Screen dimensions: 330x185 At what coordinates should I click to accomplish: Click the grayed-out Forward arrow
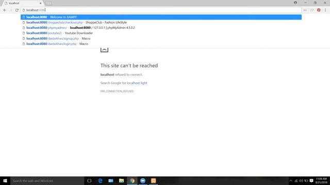[x=11, y=10]
